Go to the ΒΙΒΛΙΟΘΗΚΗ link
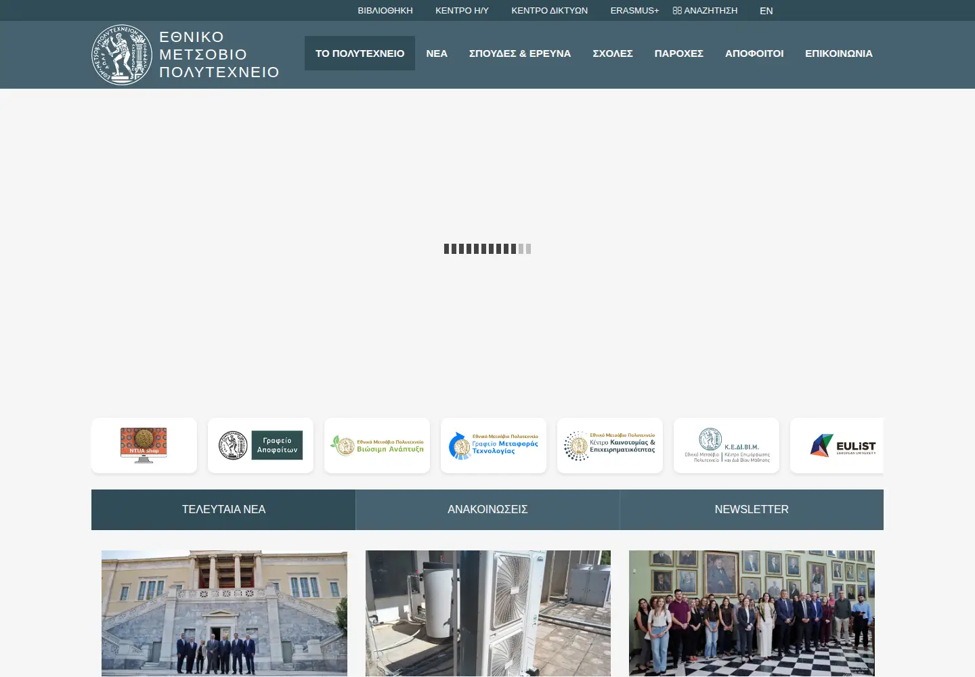 (x=385, y=11)
